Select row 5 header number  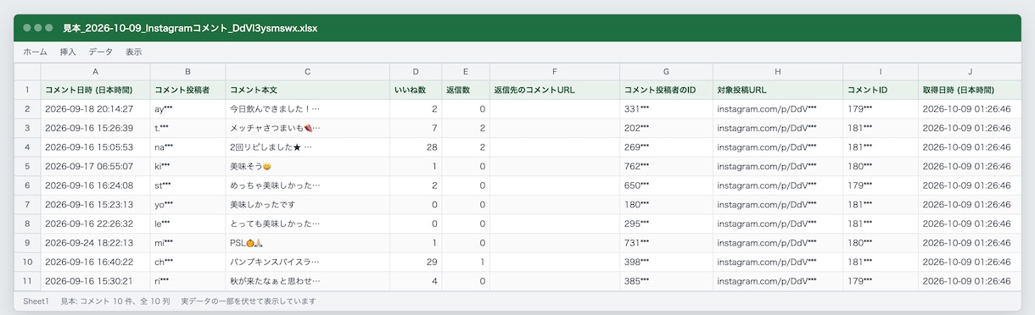pos(27,166)
